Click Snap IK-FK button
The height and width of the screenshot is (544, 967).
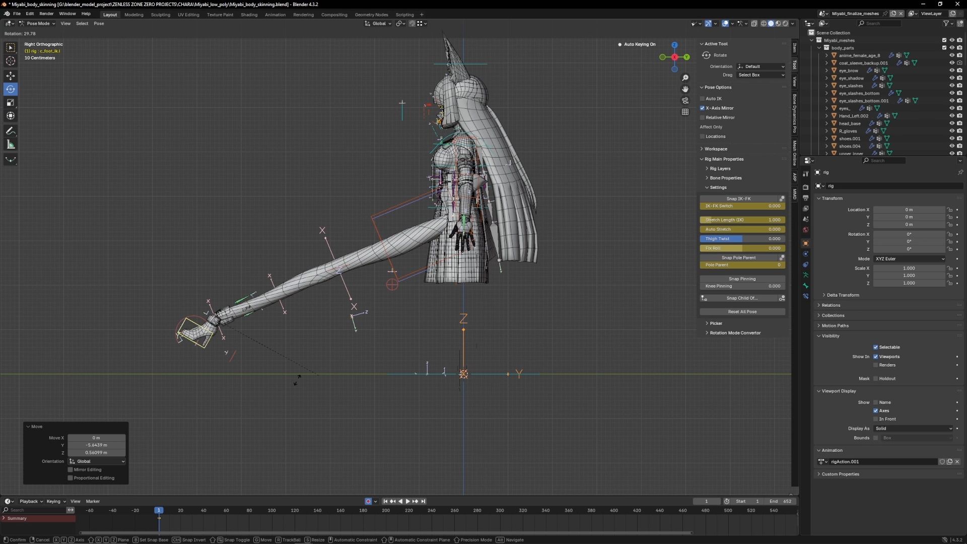click(x=738, y=199)
